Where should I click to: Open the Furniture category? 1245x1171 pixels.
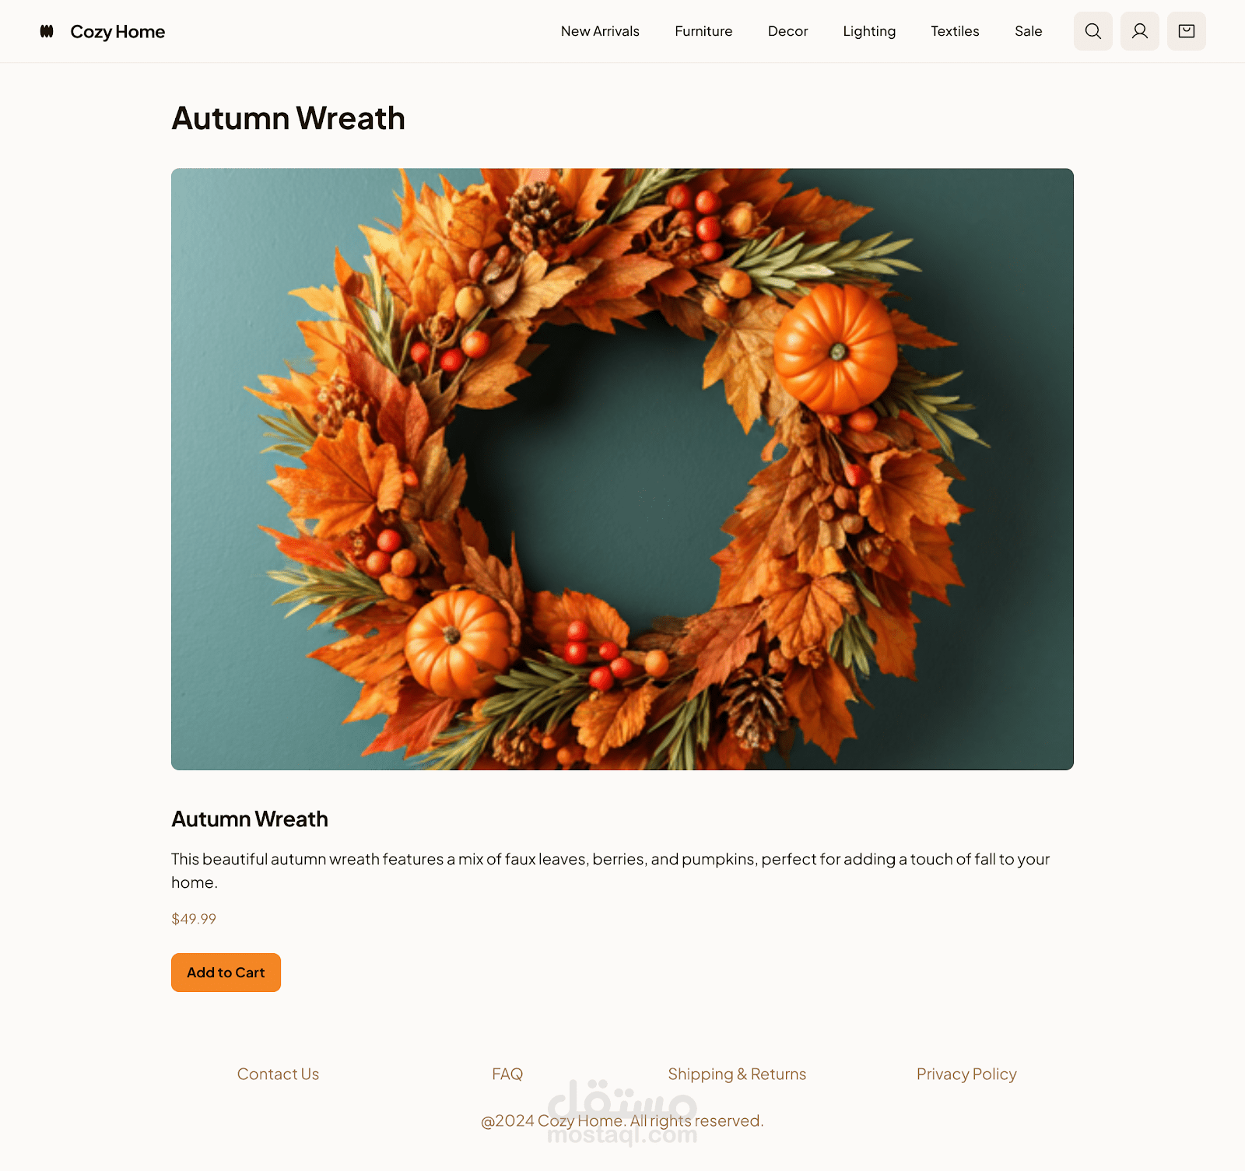point(703,31)
